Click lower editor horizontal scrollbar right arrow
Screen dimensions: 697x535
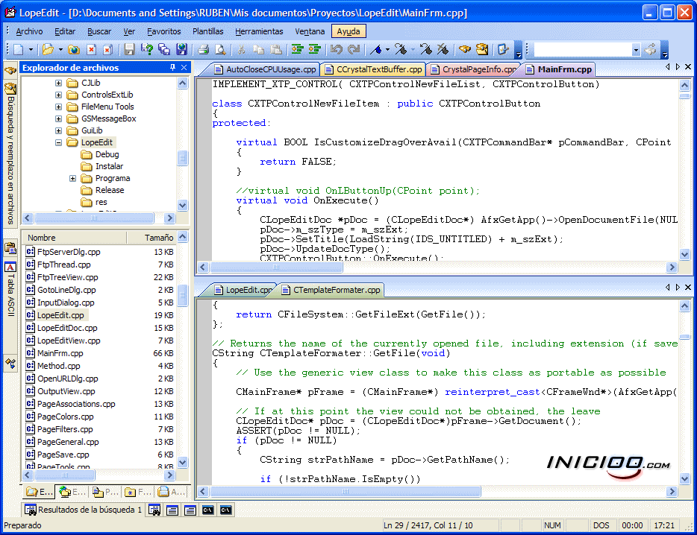pyautogui.click(x=672, y=492)
